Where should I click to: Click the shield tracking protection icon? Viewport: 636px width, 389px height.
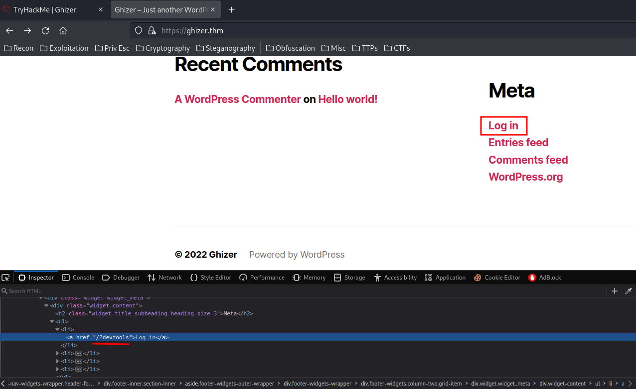pos(139,31)
